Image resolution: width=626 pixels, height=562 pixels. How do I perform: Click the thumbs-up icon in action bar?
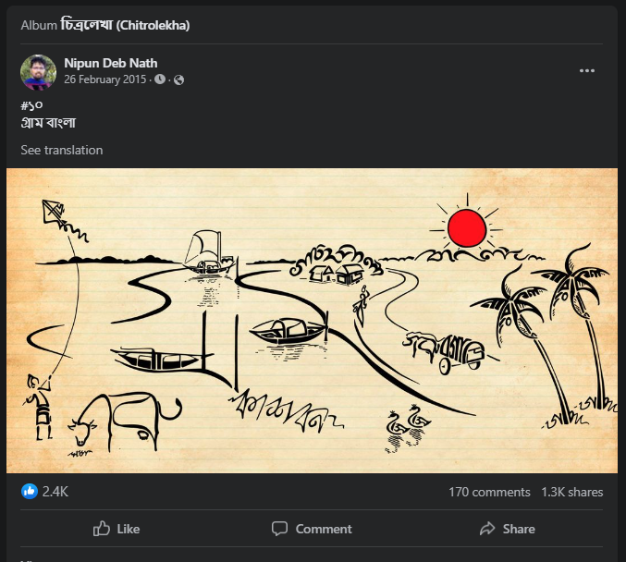coord(102,529)
